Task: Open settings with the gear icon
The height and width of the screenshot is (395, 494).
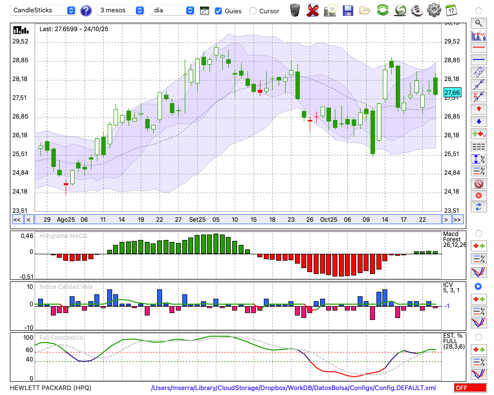Action: tap(434, 10)
